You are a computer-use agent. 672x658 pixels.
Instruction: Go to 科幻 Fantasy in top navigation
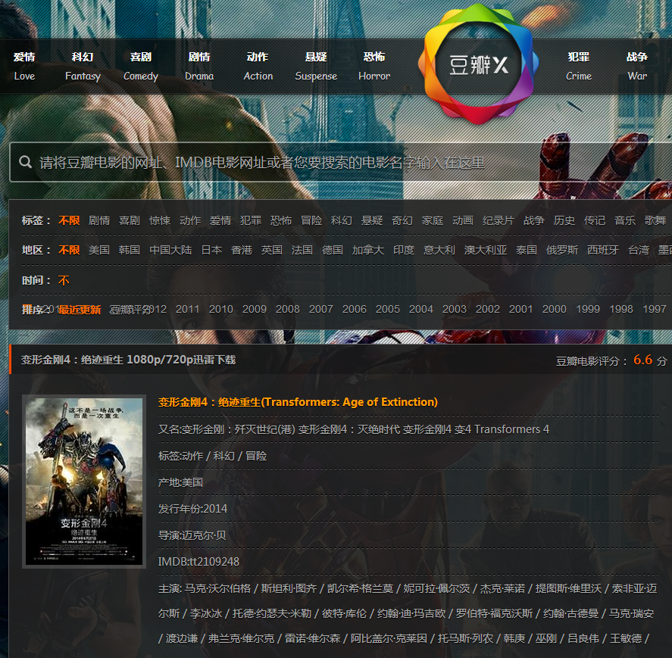pyautogui.click(x=83, y=67)
